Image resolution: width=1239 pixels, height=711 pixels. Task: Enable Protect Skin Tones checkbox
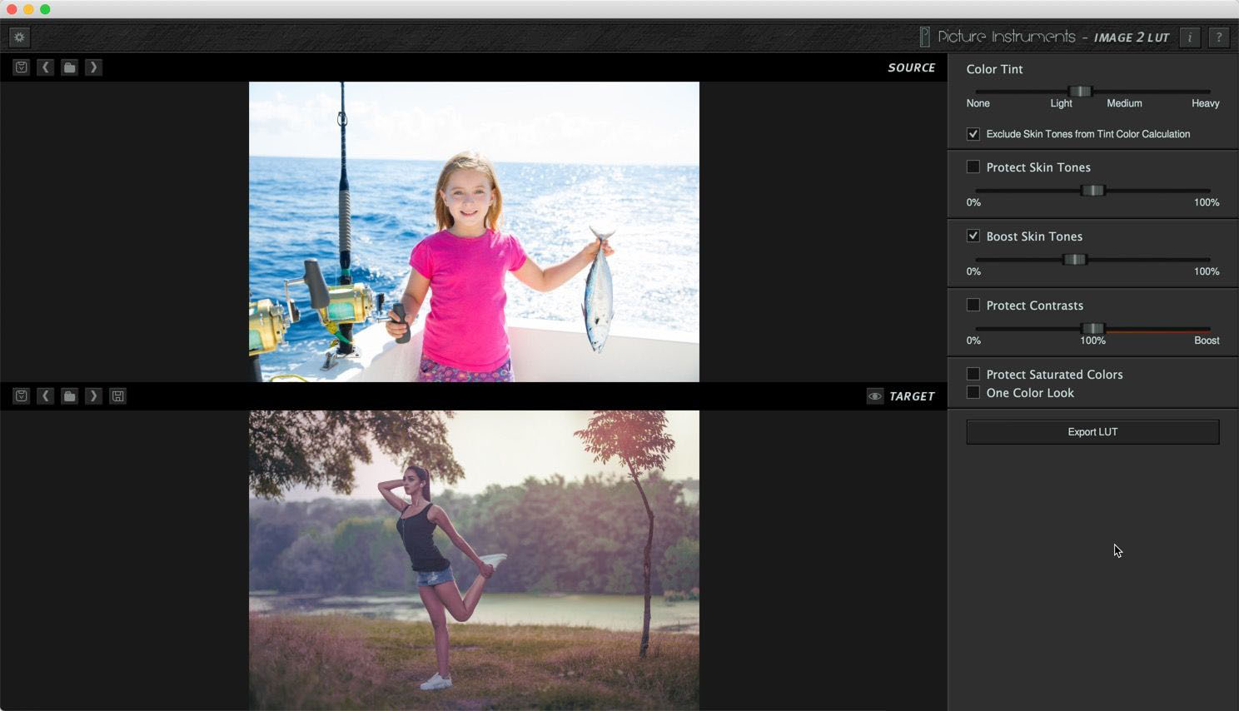pos(973,167)
